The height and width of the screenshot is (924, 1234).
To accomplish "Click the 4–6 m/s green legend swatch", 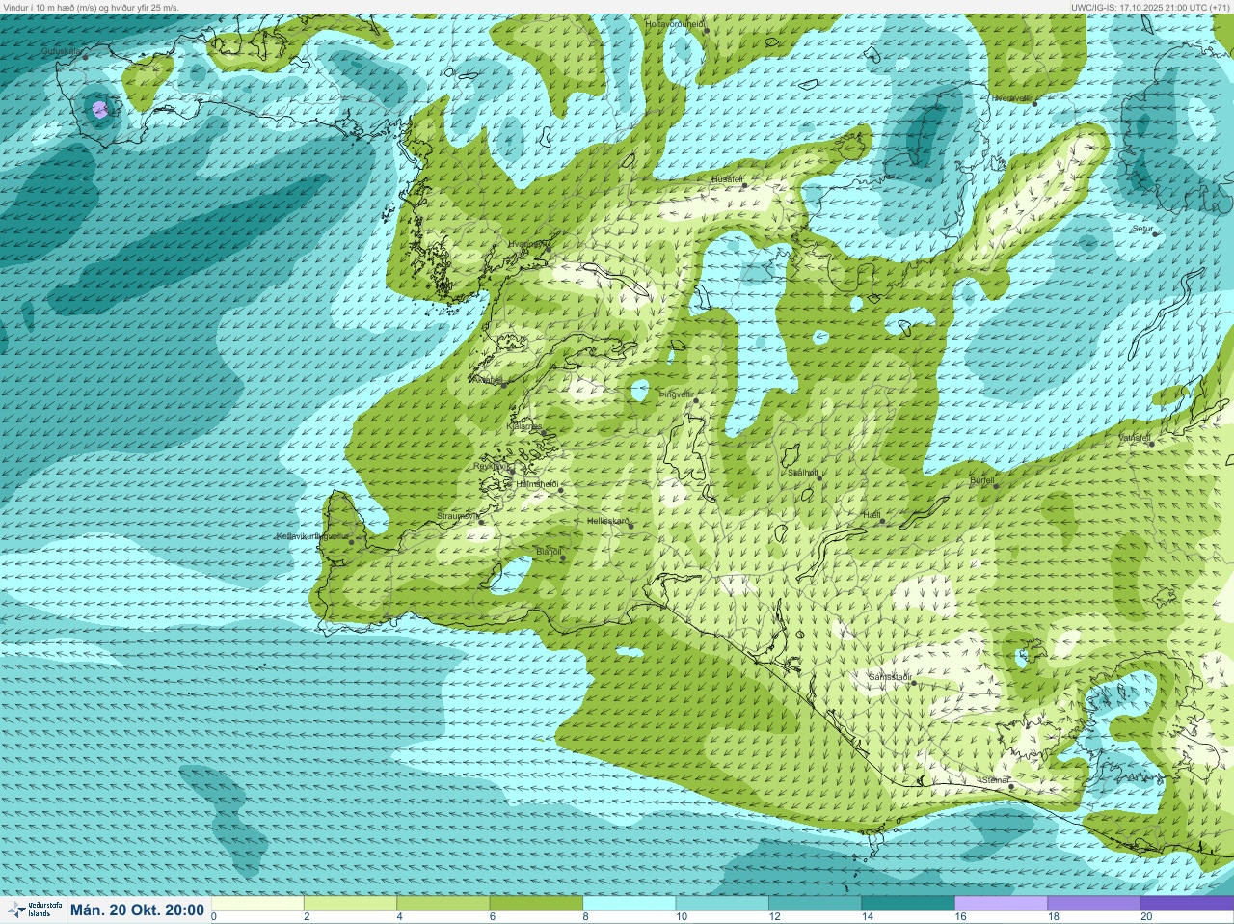I will [443, 904].
